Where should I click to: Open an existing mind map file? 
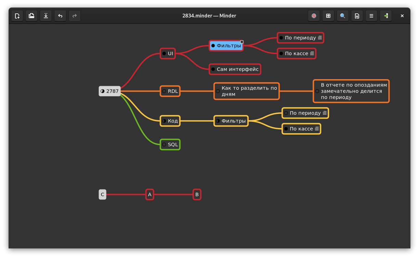(31, 16)
